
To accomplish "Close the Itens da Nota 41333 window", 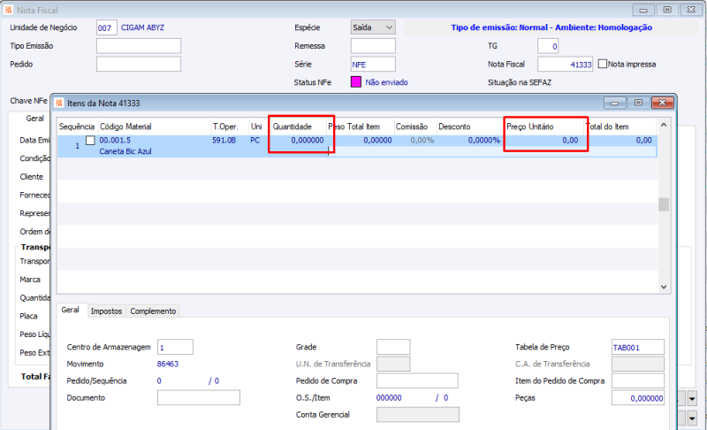I will pos(662,103).
